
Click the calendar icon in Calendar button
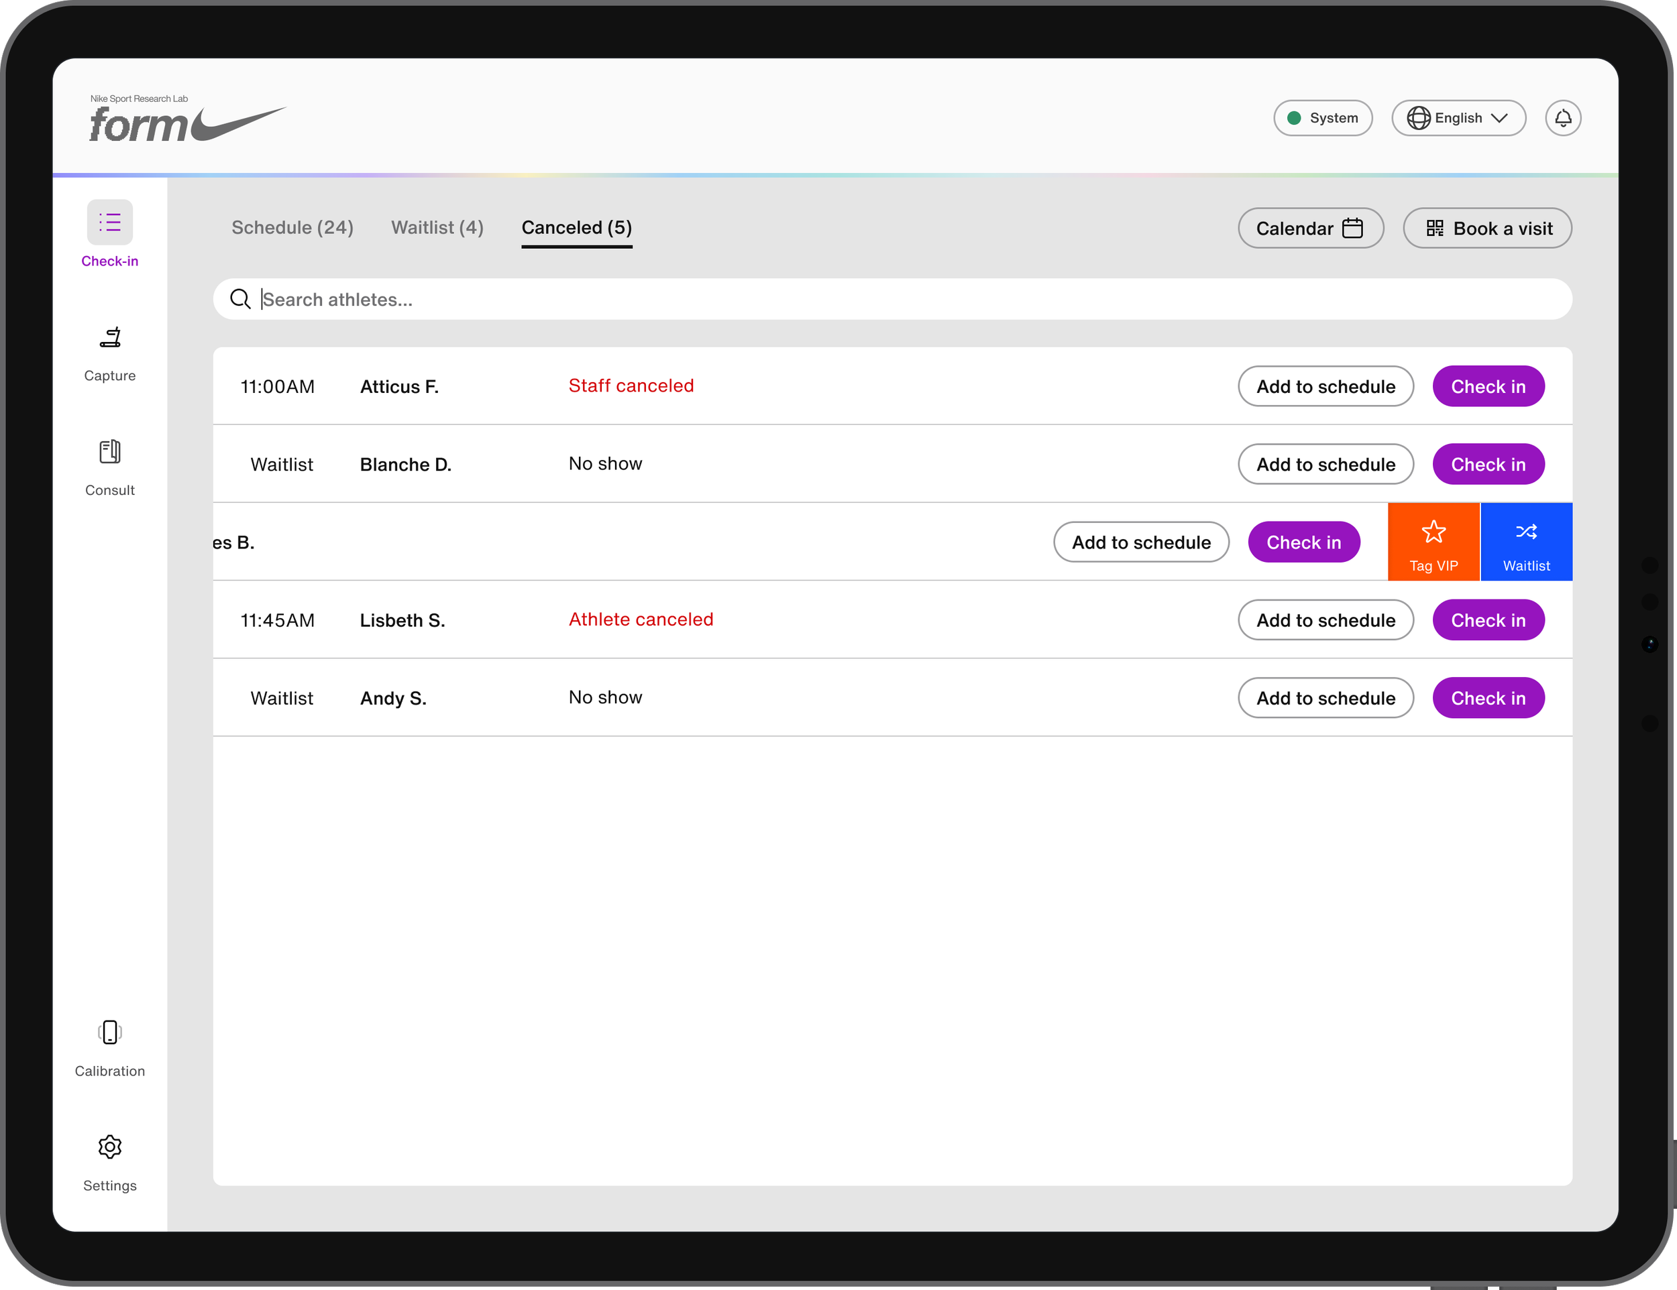tap(1352, 228)
